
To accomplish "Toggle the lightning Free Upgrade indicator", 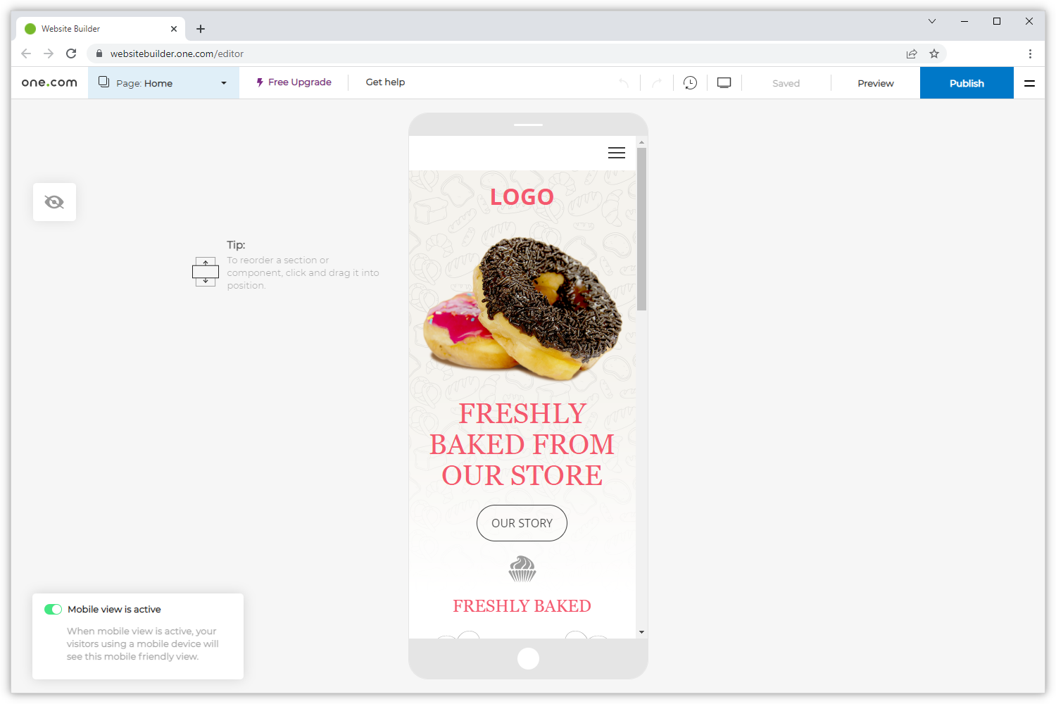I will pyautogui.click(x=259, y=82).
